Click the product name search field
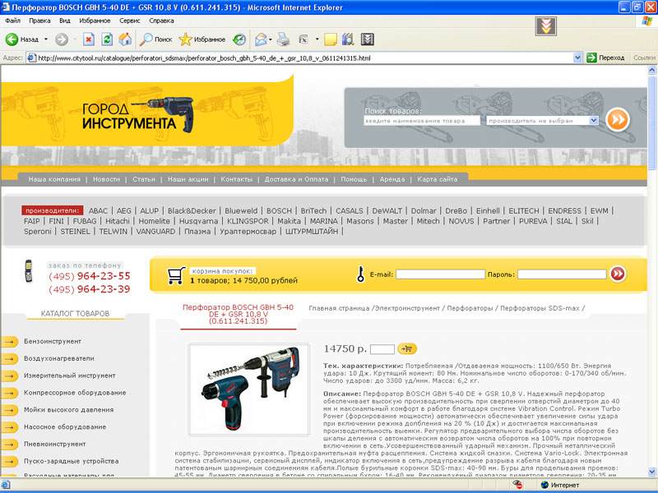Screen dimensions: 658x493 pos(421,121)
